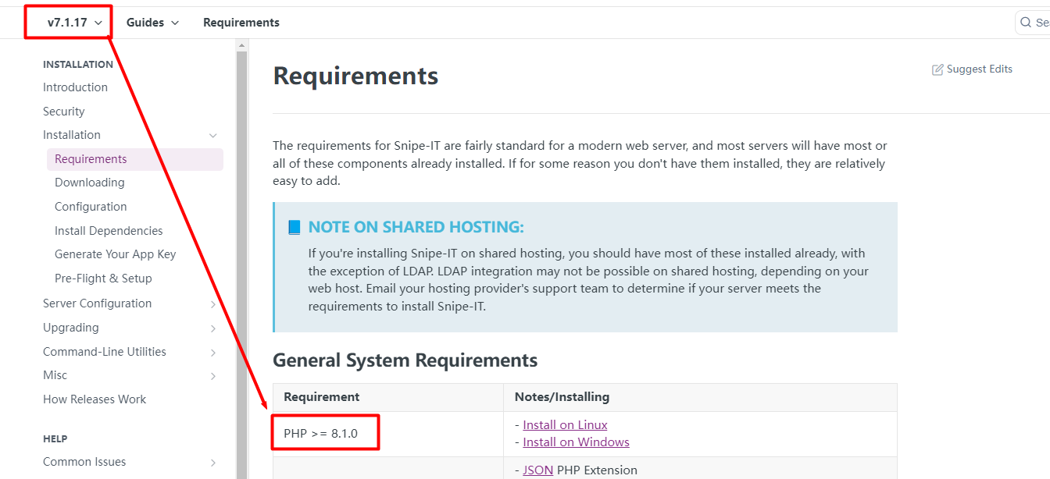Click the General System Requirements heading

click(405, 360)
